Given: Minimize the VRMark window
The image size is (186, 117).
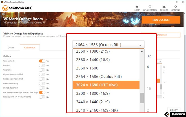Looking at the screenshot, I should coord(171,2).
